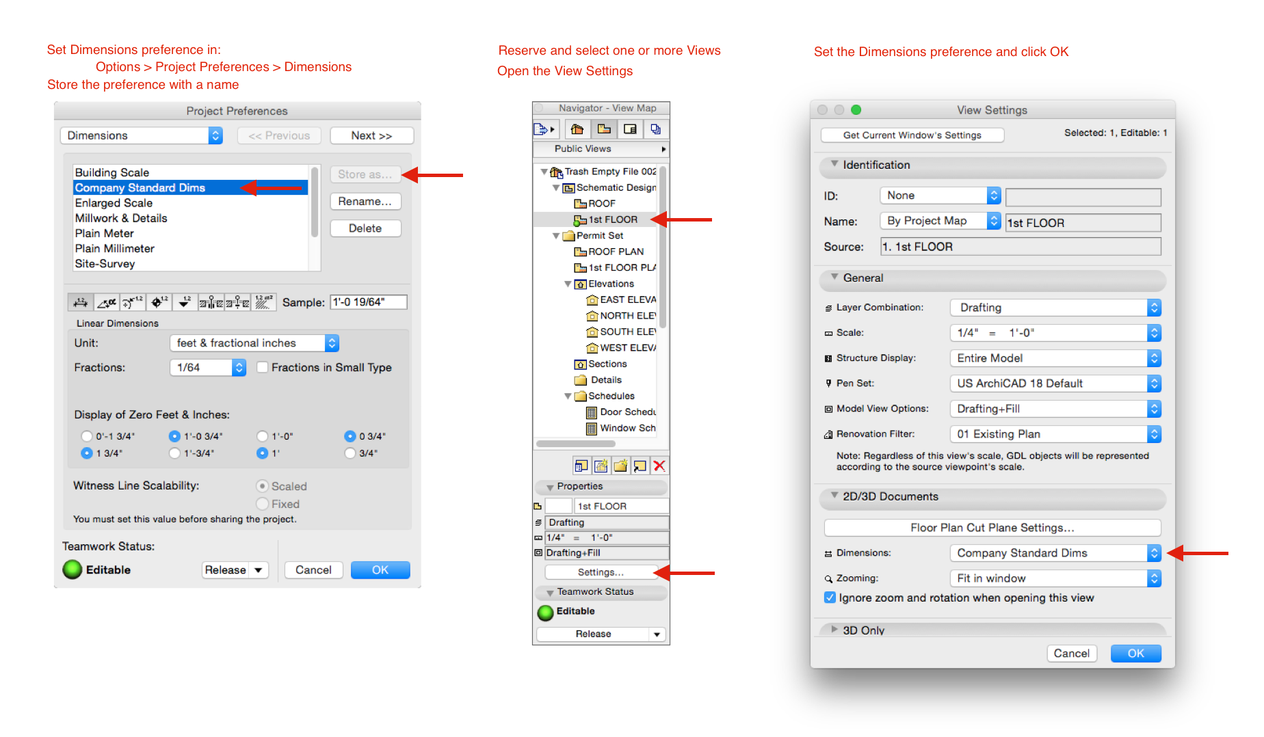This screenshot has width=1264, height=737.
Task: Select the linear dimension type icon
Action: (x=80, y=301)
